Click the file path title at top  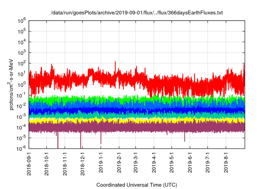pos(137,13)
